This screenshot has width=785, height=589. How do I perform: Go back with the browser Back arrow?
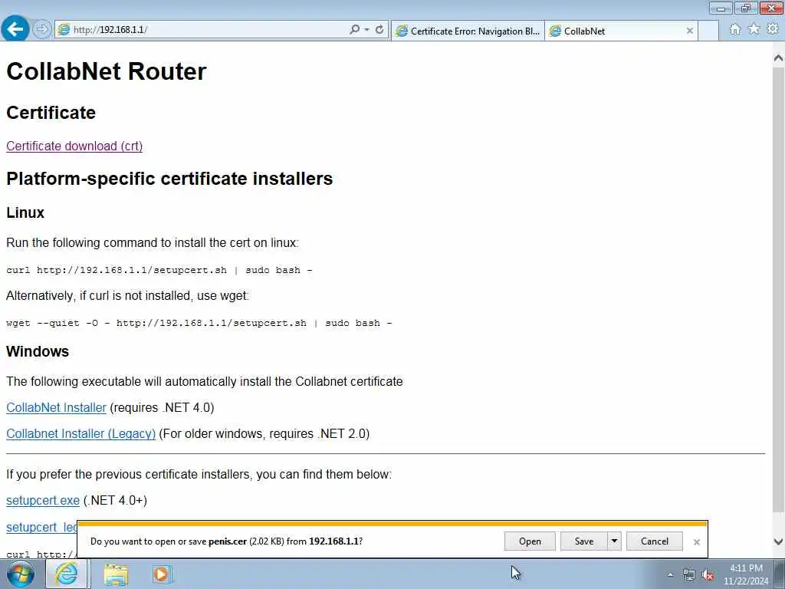point(15,29)
